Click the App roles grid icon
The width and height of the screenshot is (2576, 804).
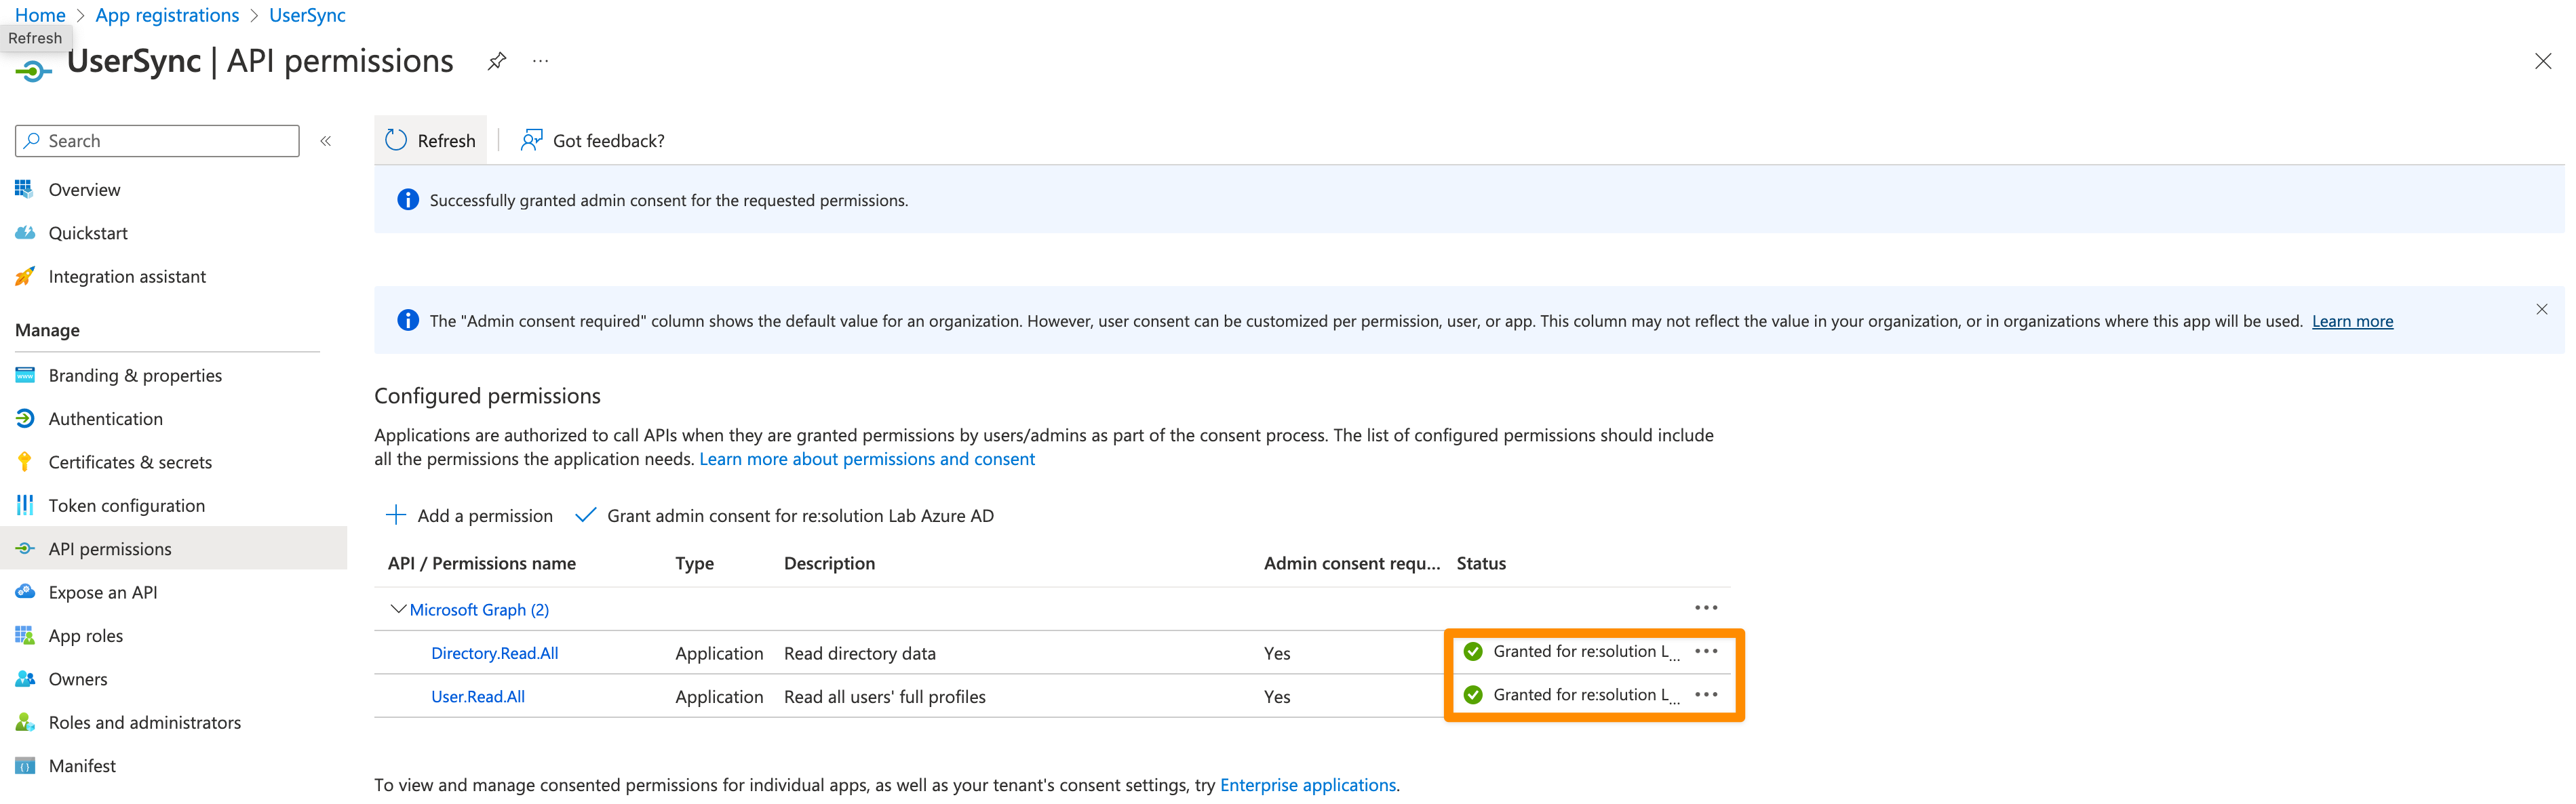click(x=25, y=635)
